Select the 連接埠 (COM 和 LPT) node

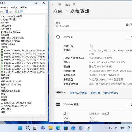point(11,84)
